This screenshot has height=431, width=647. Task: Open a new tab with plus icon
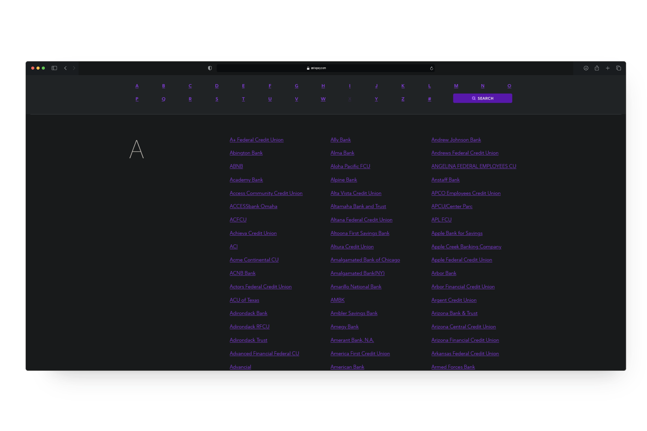tap(608, 68)
